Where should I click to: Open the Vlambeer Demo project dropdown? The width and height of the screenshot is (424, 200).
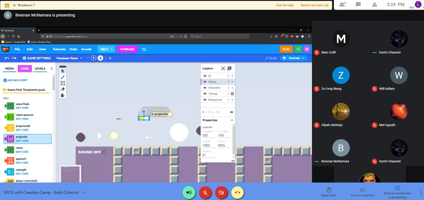(70, 58)
